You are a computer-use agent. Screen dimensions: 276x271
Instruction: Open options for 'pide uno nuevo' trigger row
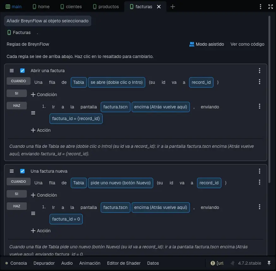[x=260, y=182]
